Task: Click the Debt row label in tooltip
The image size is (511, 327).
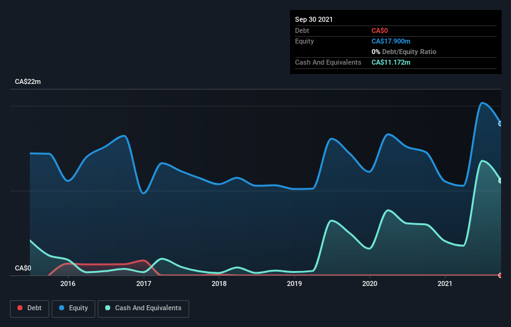Action: [302, 30]
